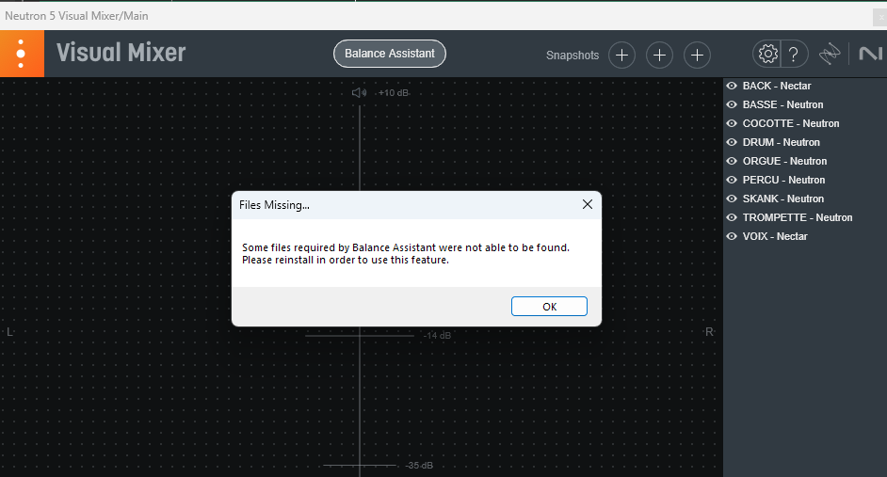Hide the DRUM - Neutron track
Image resolution: width=887 pixels, height=477 pixels.
point(732,142)
